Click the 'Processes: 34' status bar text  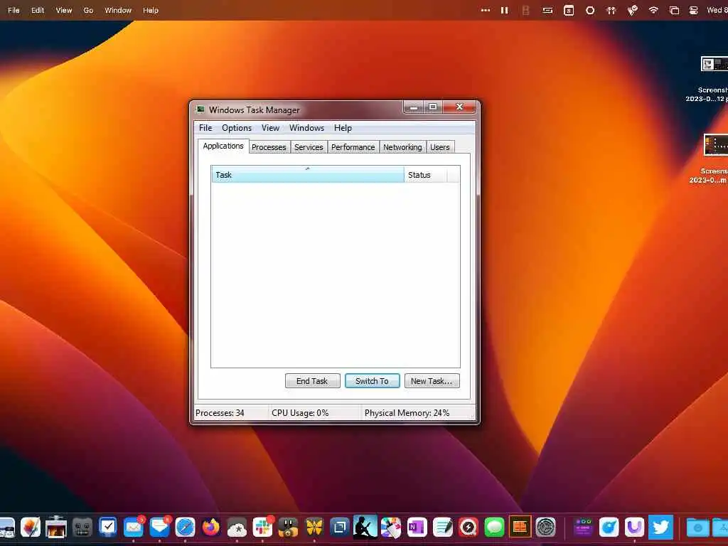pos(220,413)
